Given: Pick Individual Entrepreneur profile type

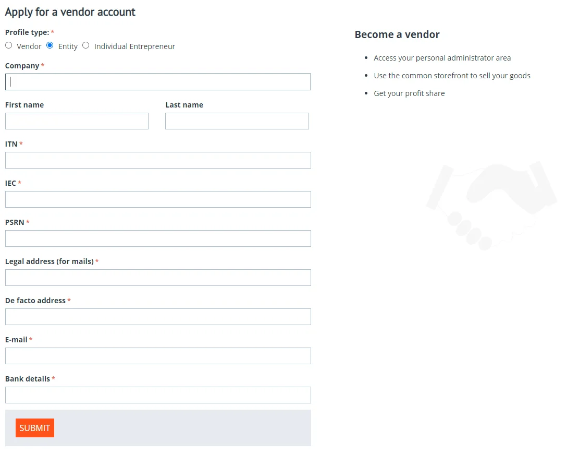Looking at the screenshot, I should tap(86, 45).
